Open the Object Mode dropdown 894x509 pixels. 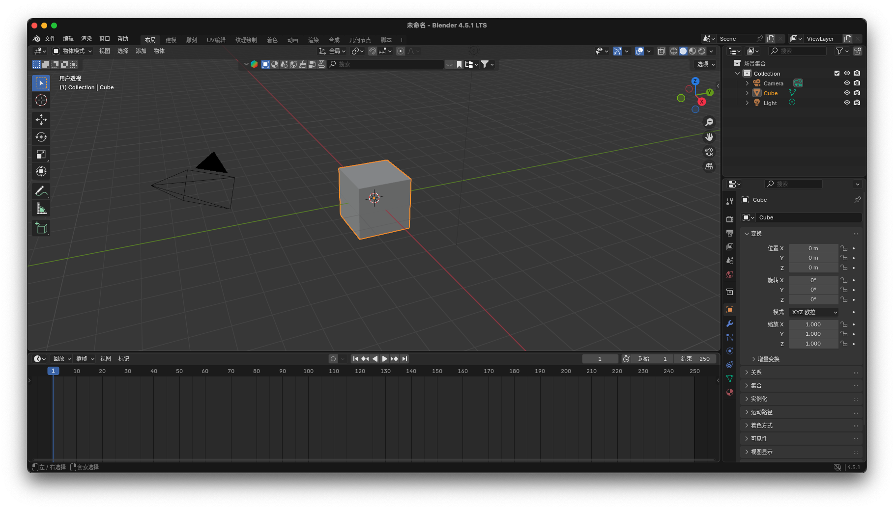72,51
